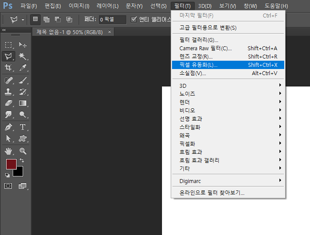Toggle Quick Mask mode
The height and width of the screenshot is (235, 310).
[8, 186]
